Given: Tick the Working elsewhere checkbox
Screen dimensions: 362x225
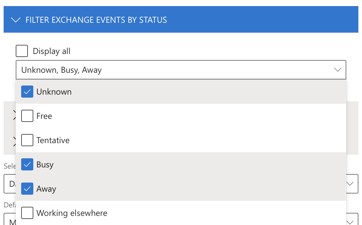Looking at the screenshot, I should (27, 213).
